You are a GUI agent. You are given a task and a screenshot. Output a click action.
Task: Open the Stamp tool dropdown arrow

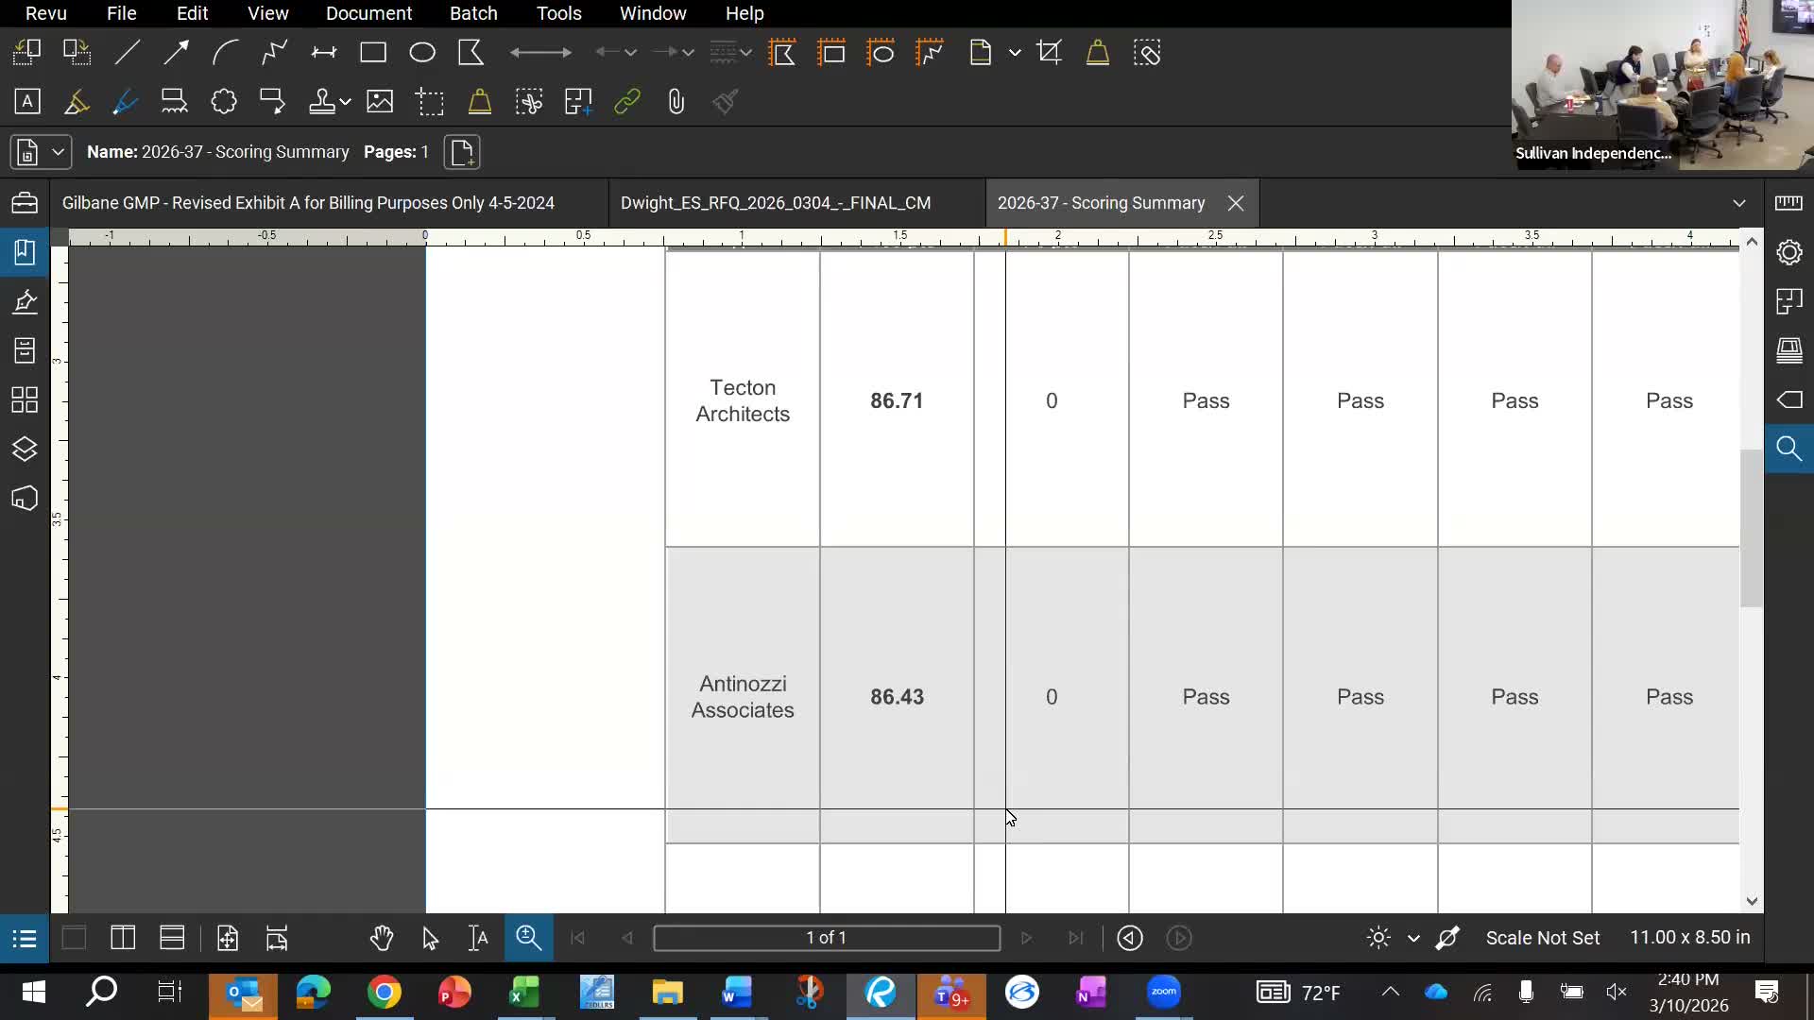point(346,102)
